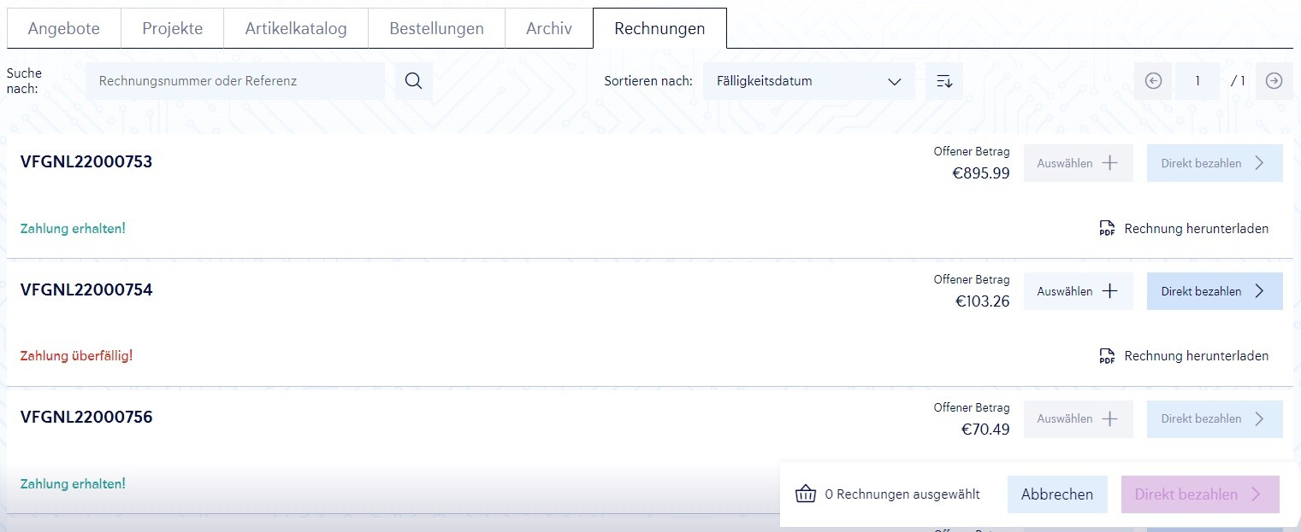
Task: Go to next page arrow
Action: [1274, 81]
